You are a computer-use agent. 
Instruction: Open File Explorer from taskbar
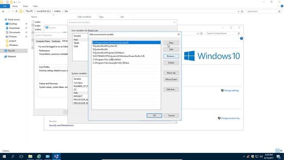(x=30, y=156)
